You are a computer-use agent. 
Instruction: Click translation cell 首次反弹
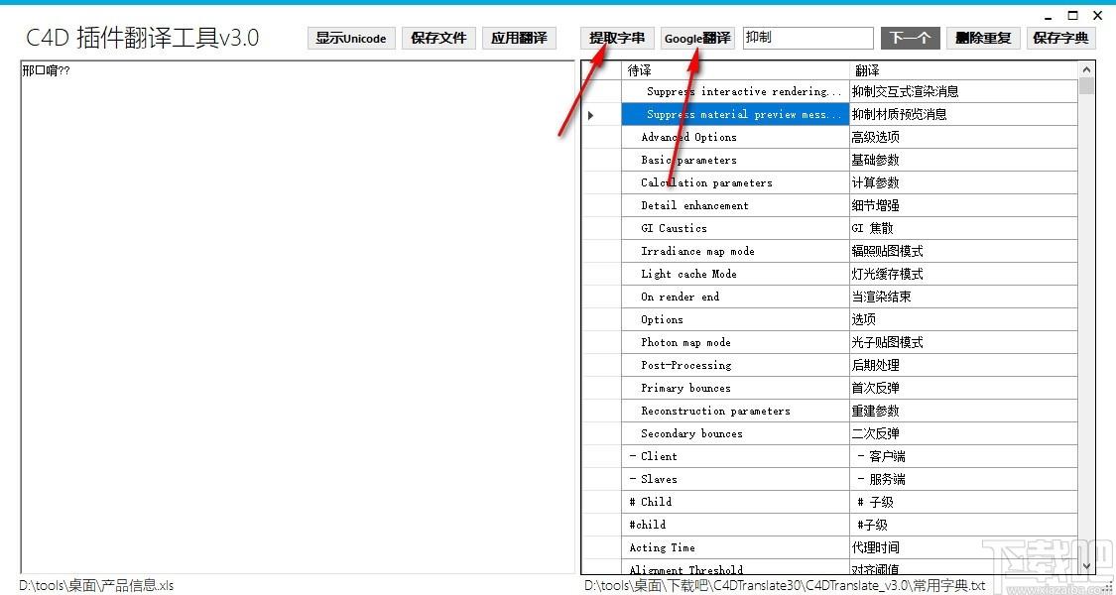963,388
